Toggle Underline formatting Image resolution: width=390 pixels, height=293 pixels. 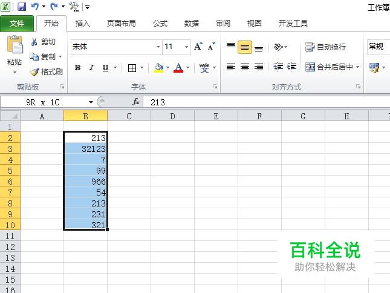pos(105,67)
